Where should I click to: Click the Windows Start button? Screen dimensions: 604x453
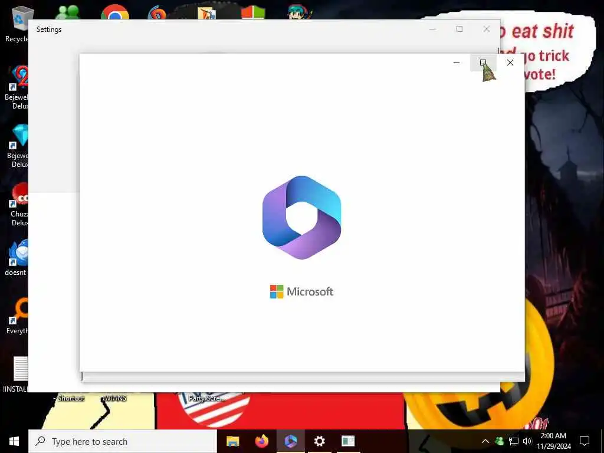tap(14, 441)
